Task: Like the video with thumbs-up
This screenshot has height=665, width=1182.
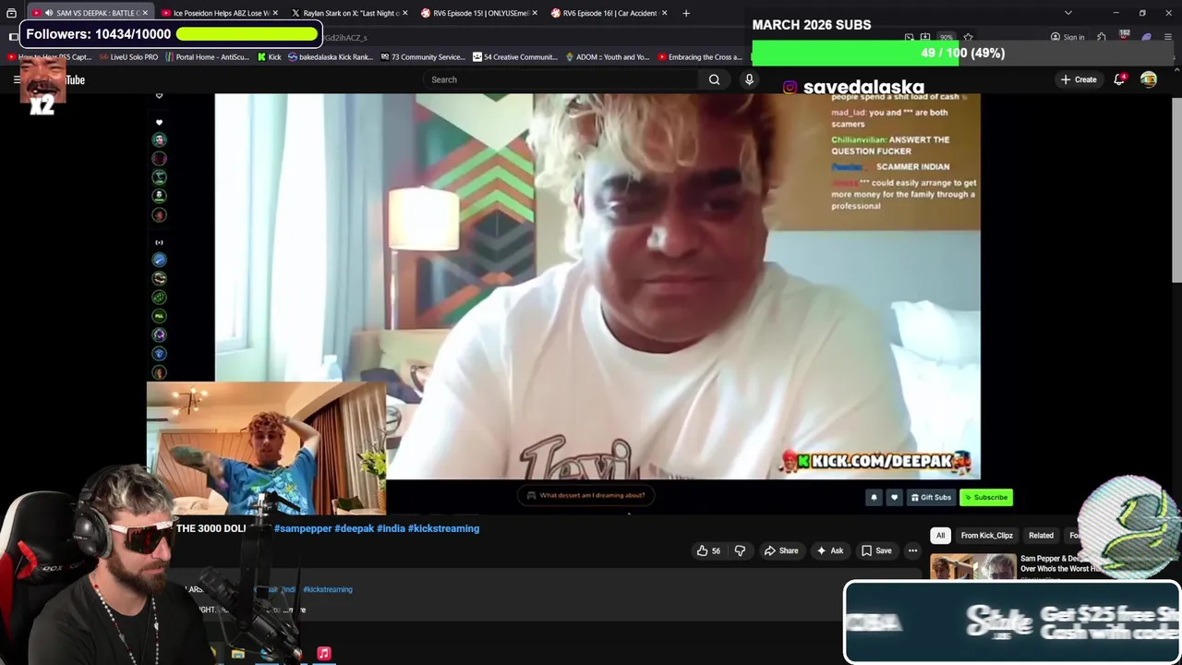Action: click(709, 550)
